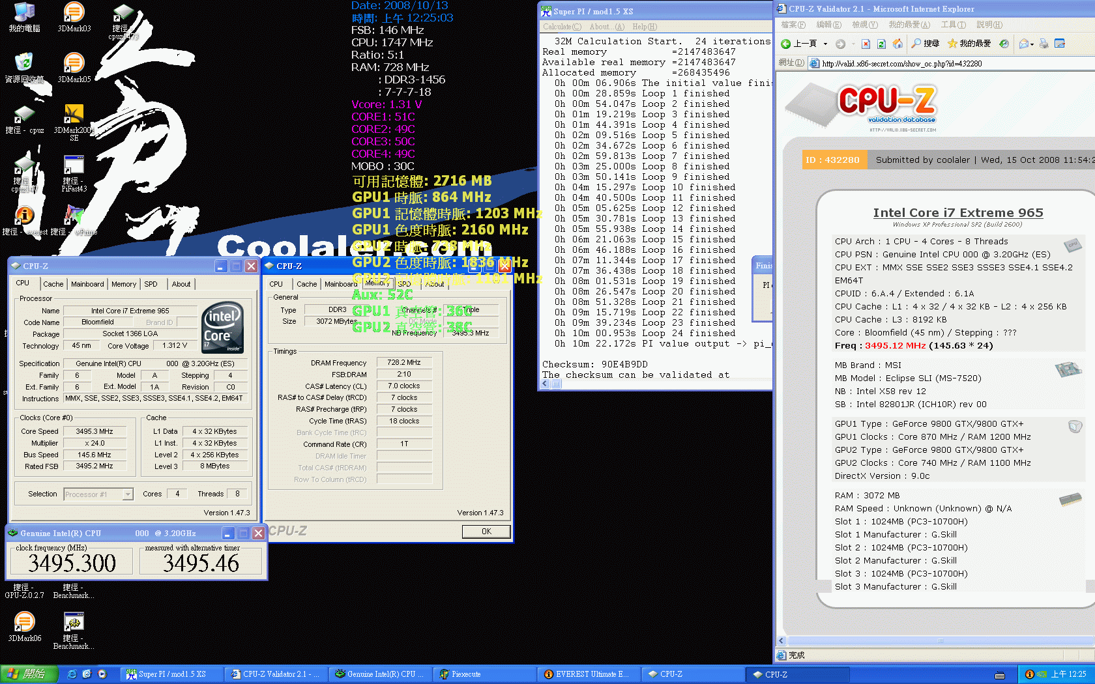Screen dimensions: 1095x684
Task: Open the Calculate(C) menu in Super PI
Action: (562, 27)
